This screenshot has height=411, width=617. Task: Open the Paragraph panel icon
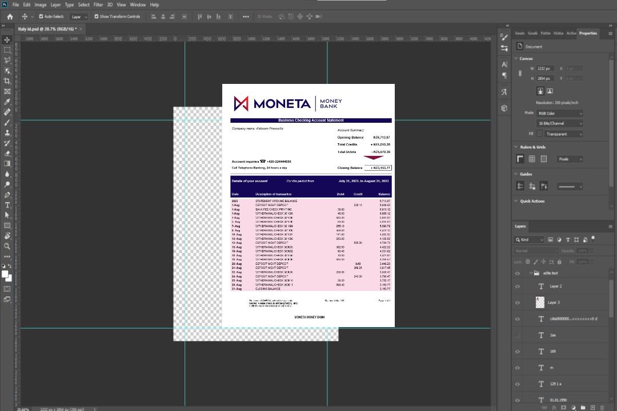coord(504,75)
